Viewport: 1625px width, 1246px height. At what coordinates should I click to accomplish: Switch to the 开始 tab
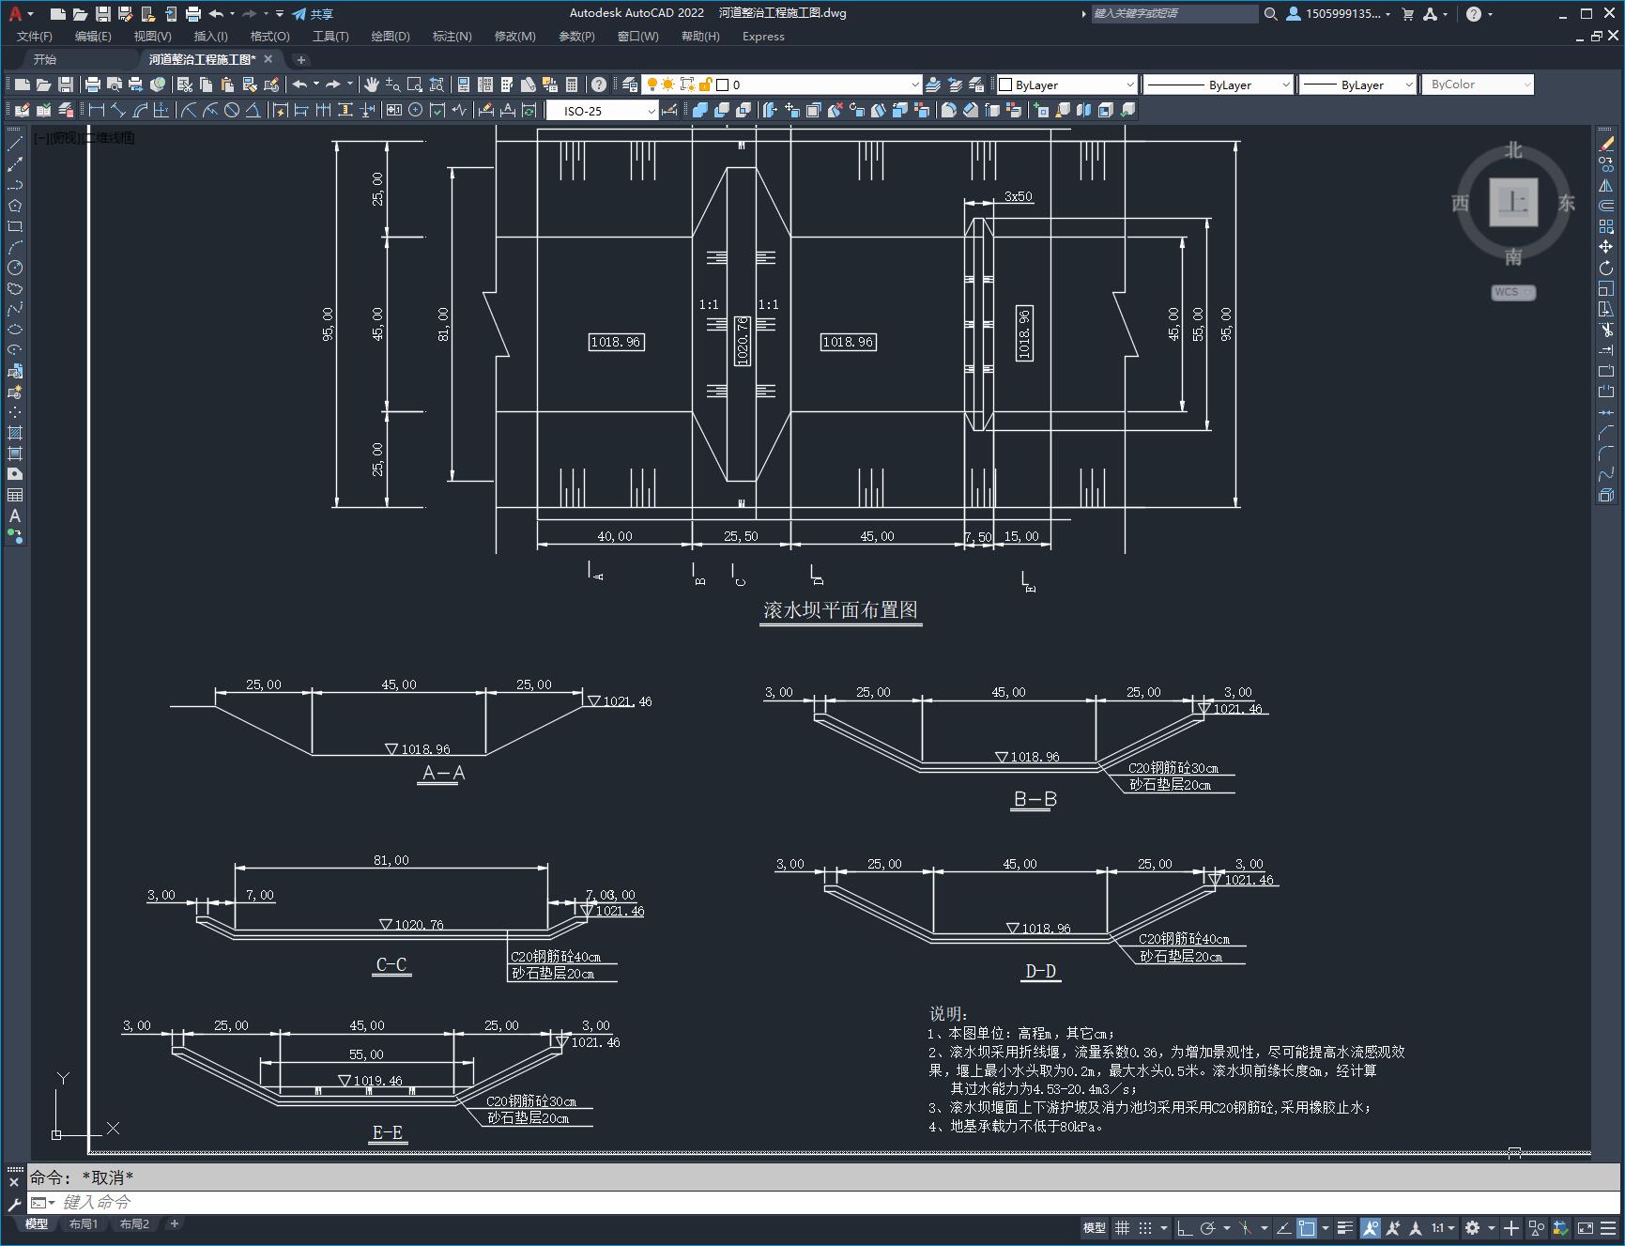coord(44,59)
